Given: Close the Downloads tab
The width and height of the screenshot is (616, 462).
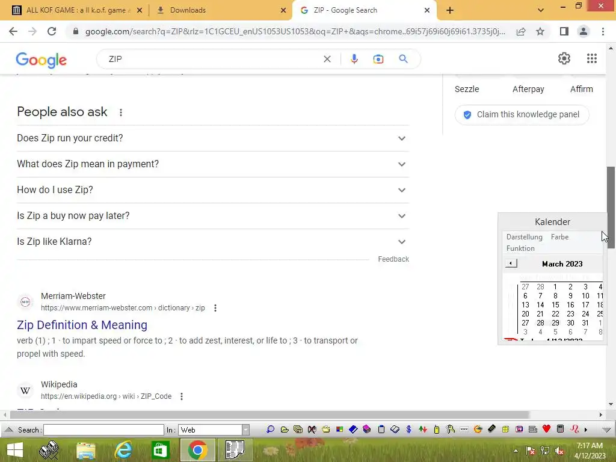Looking at the screenshot, I should click(x=283, y=10).
